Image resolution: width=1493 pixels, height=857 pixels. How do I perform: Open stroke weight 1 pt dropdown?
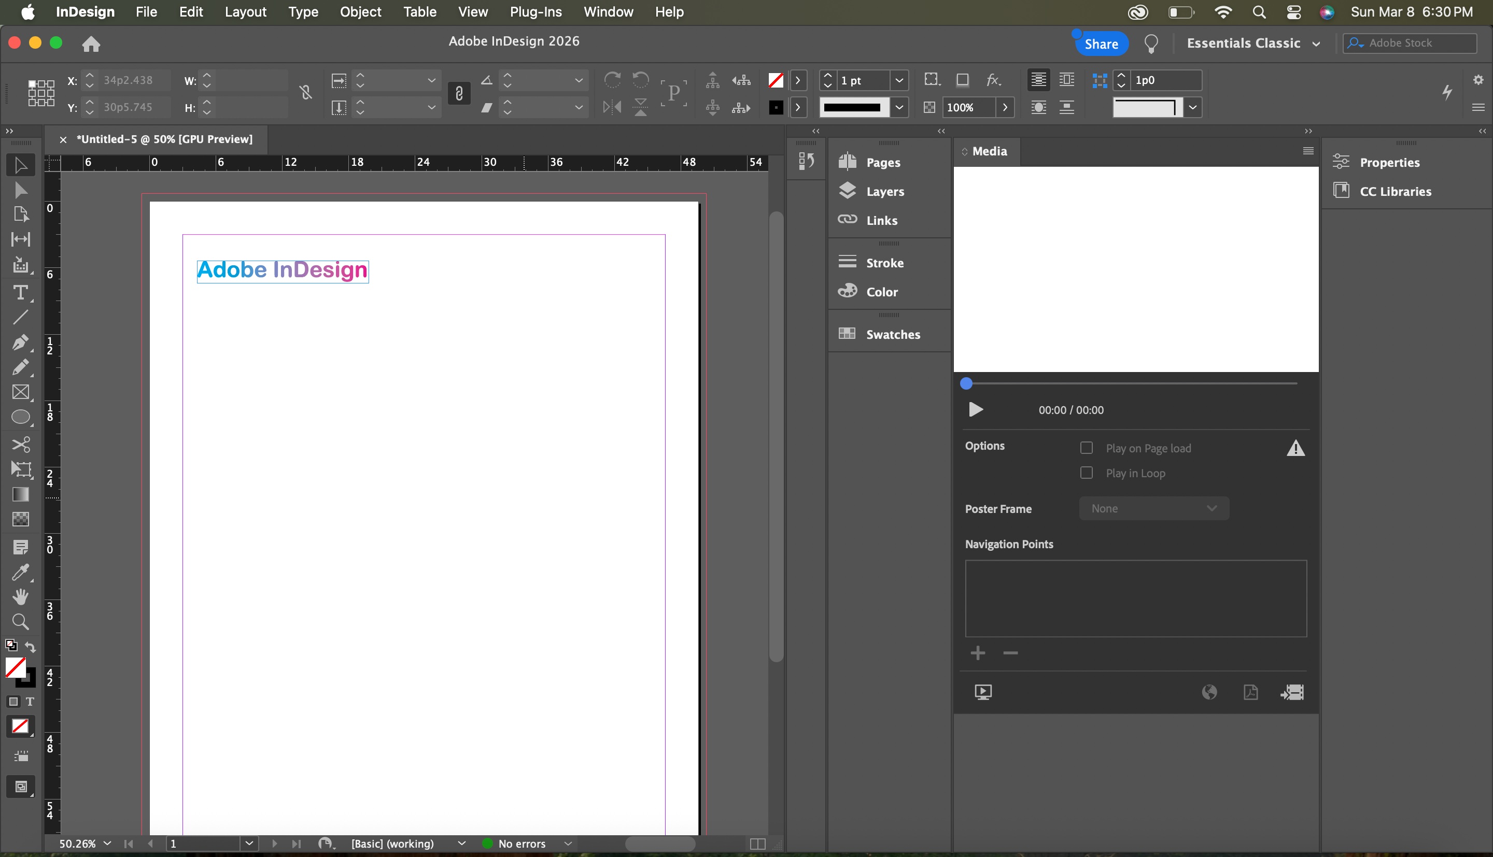point(898,80)
